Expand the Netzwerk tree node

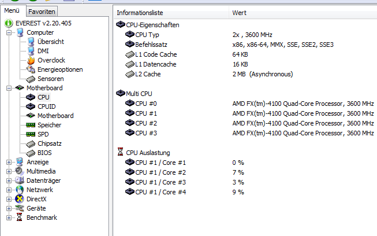click(x=9, y=190)
